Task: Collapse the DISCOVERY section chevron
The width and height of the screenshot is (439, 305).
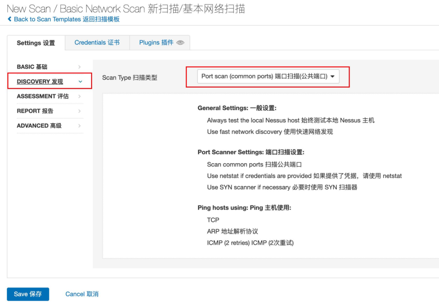Action: 80,82
